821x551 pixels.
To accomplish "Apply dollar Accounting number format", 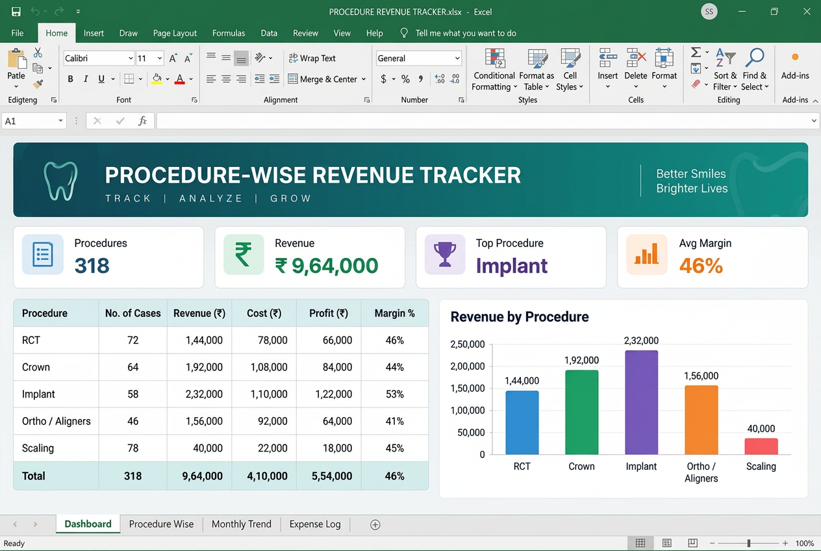I will 384,79.
